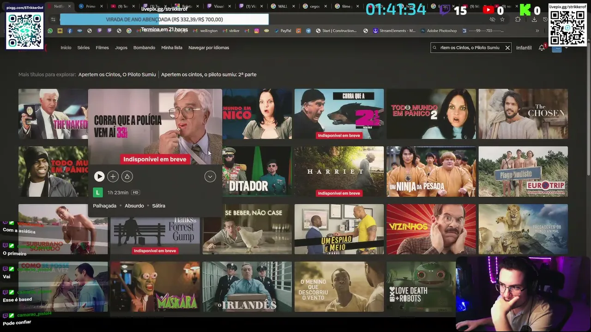Open the profile avatar menu
The width and height of the screenshot is (591, 332).
tap(557, 47)
